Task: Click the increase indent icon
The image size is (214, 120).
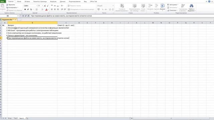Action: 65,9
